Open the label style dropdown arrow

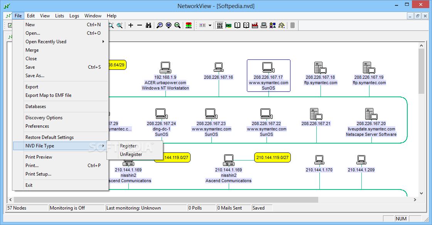click(x=210, y=25)
